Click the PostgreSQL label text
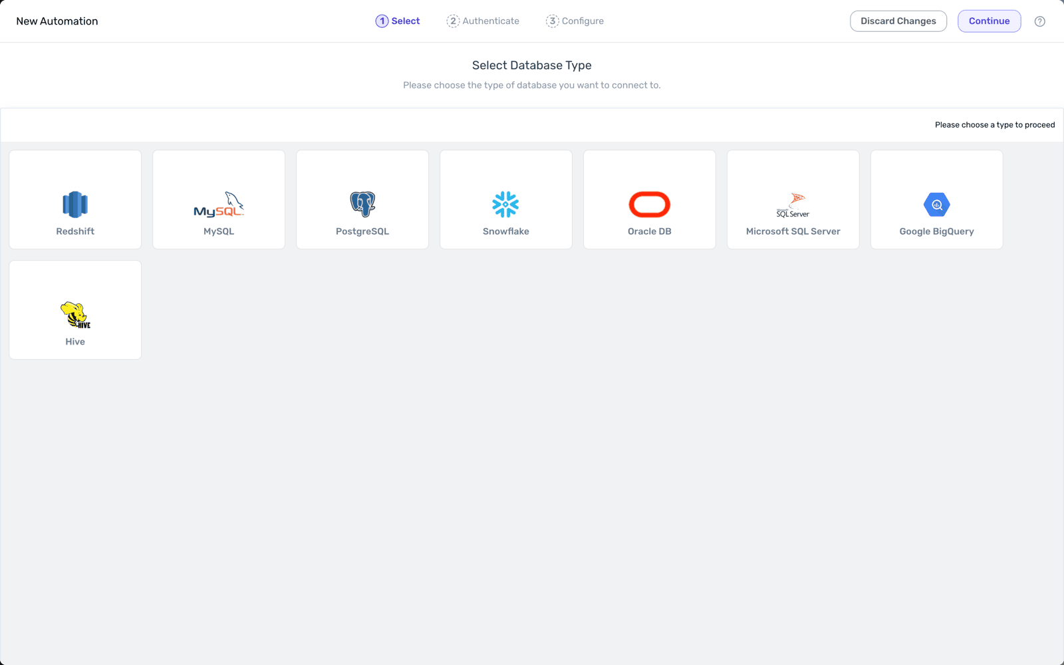 362,231
